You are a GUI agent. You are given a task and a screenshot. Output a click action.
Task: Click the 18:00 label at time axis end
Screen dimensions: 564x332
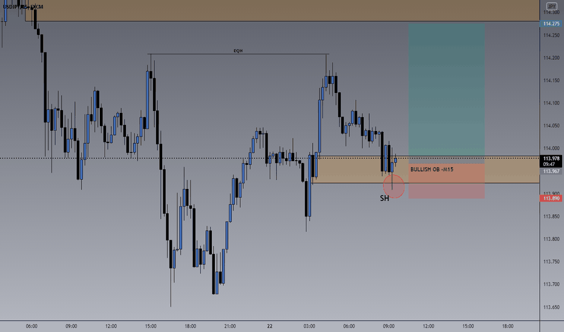tap(508, 326)
